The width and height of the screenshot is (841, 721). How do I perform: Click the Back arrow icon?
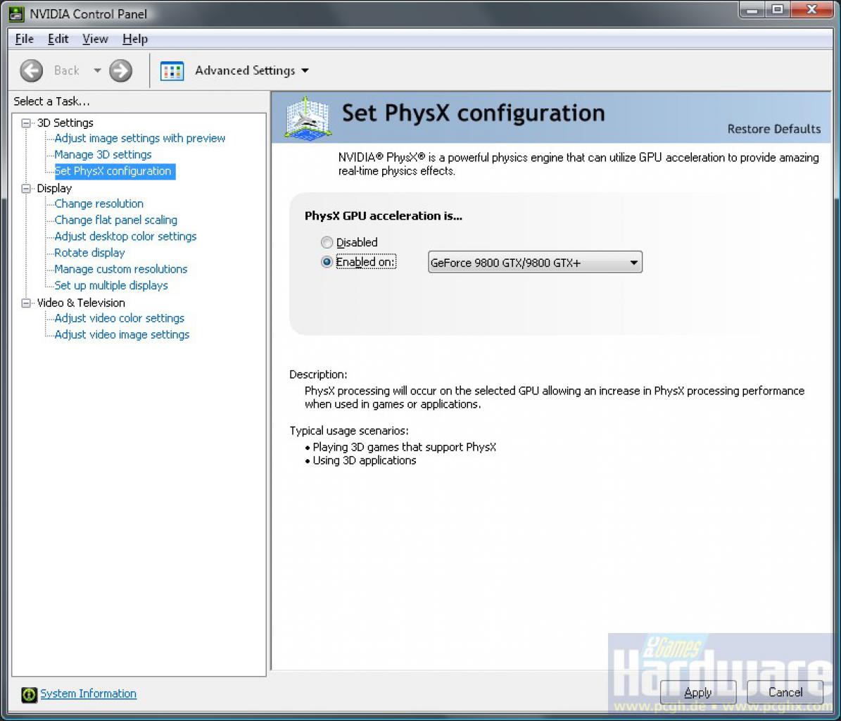pos(31,71)
